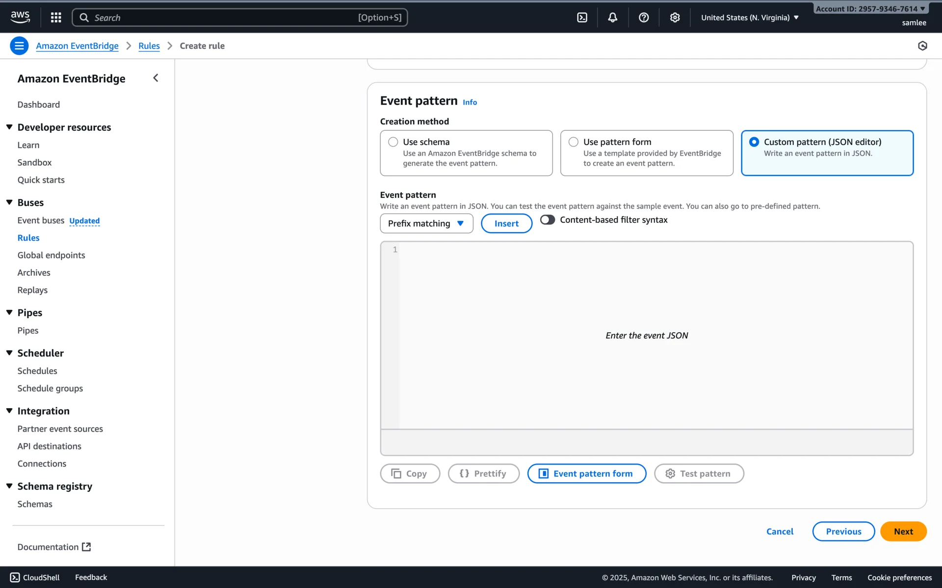The width and height of the screenshot is (942, 588).
Task: Select the Use pattern form option
Action: [x=573, y=142]
